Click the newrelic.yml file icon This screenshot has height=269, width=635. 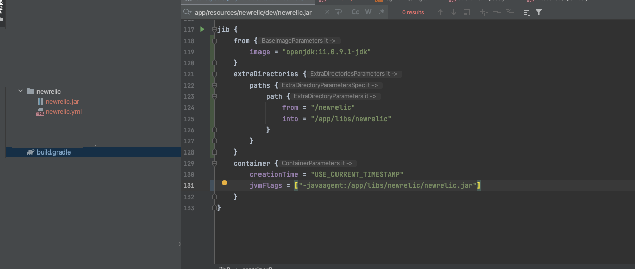coord(40,112)
